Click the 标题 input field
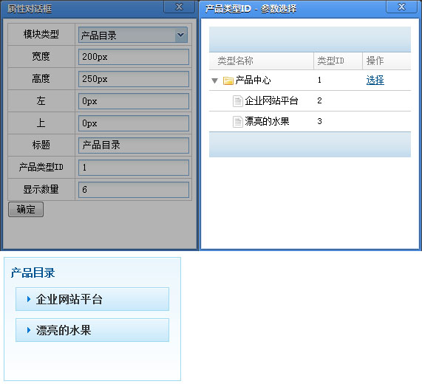This screenshot has height=384, width=422. tap(134, 145)
